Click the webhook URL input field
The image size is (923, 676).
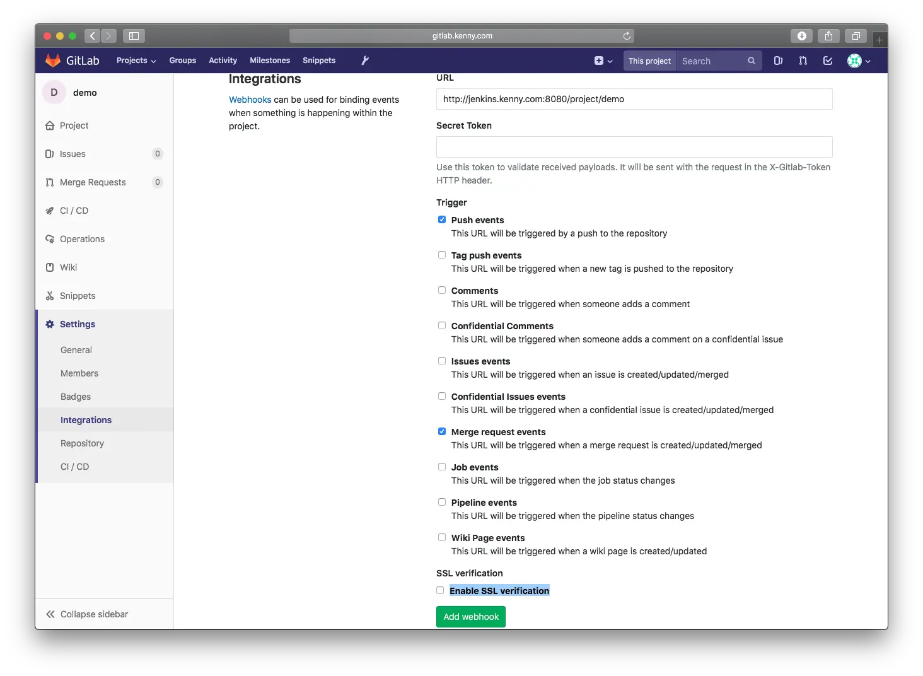[634, 99]
